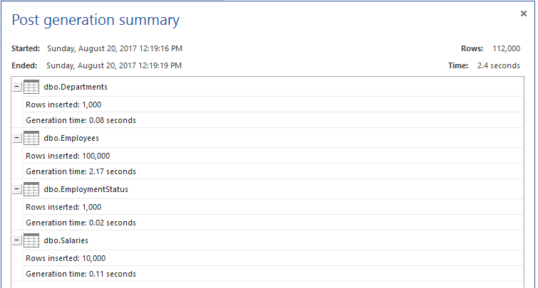Click the Post generation summary heading
The image size is (538, 288).
(x=95, y=20)
